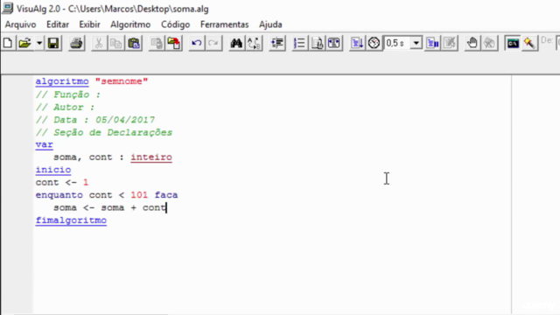Save the soma.alg file
This screenshot has width=560, height=315.
coord(53,43)
